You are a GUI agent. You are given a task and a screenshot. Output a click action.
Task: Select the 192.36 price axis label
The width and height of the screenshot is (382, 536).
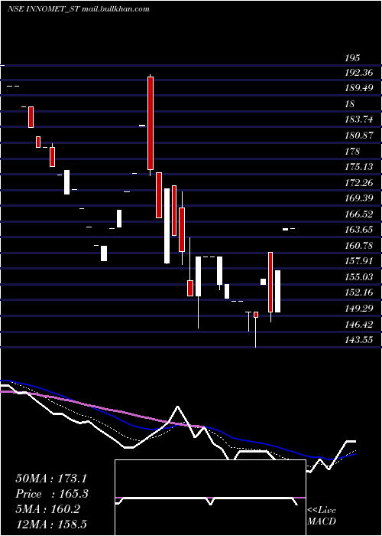point(359,73)
